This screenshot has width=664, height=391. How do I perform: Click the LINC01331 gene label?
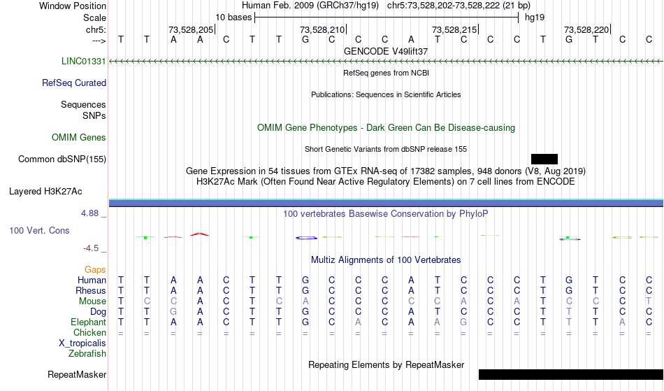click(x=83, y=61)
